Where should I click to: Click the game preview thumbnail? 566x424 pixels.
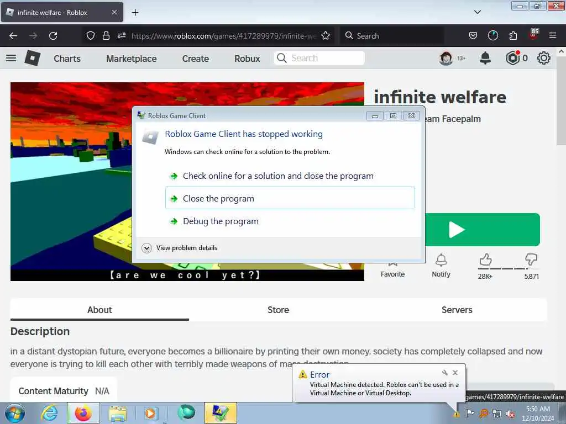pyautogui.click(x=71, y=182)
